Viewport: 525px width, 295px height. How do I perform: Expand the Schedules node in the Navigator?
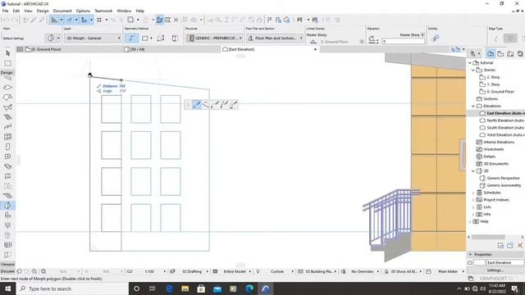[473, 193]
